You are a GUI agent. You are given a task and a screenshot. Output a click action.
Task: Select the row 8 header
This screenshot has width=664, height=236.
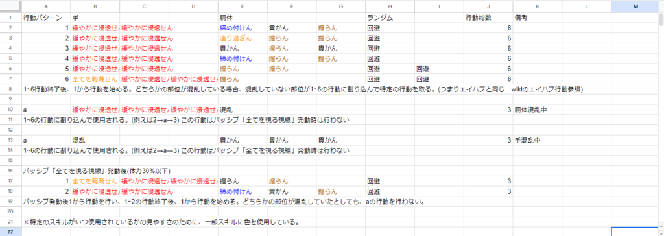point(10,89)
